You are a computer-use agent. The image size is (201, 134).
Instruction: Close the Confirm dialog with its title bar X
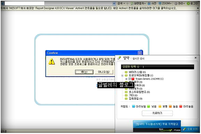pos(140,53)
